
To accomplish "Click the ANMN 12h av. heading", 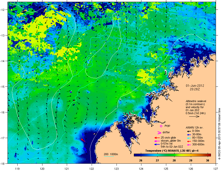I will pyautogui.click(x=194, y=128).
